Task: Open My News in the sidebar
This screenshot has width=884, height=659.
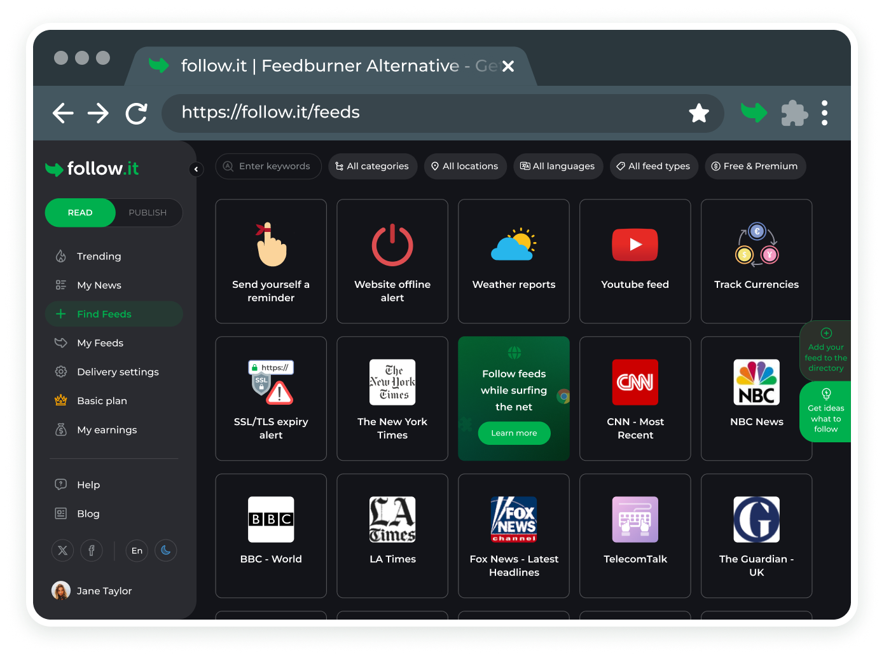Action: 114,285
